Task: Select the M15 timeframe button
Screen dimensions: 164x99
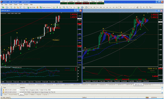Action: point(98,7)
